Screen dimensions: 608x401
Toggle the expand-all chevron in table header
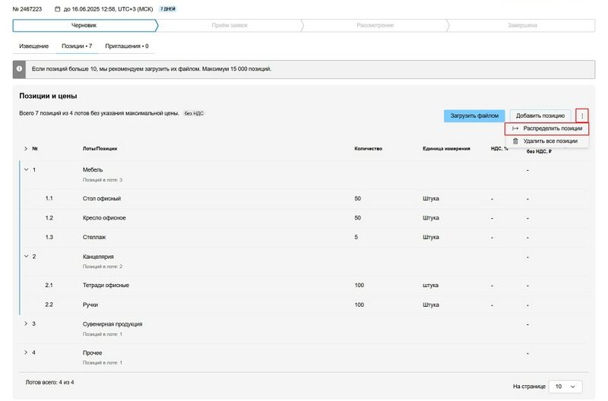coord(25,148)
